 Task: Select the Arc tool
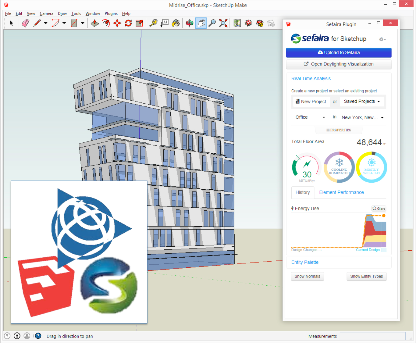(x=55, y=23)
